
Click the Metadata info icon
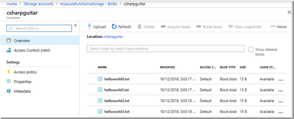click(x=9, y=91)
